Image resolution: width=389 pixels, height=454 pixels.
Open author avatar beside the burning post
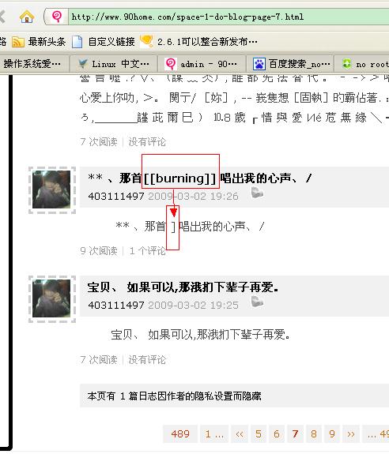coord(51,189)
